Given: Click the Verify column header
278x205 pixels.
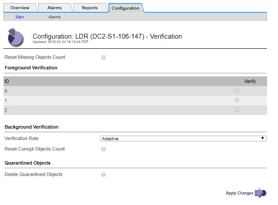Looking at the screenshot, I should point(250,81).
